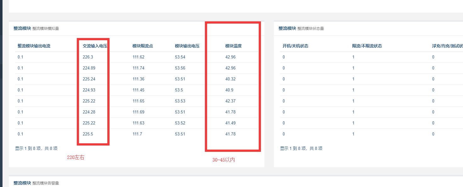463x187 pixels.
Task: Select current limit cell 111.7
Action: coord(137,134)
